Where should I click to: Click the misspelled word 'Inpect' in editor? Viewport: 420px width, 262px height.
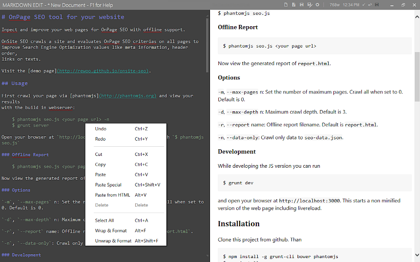[9, 30]
